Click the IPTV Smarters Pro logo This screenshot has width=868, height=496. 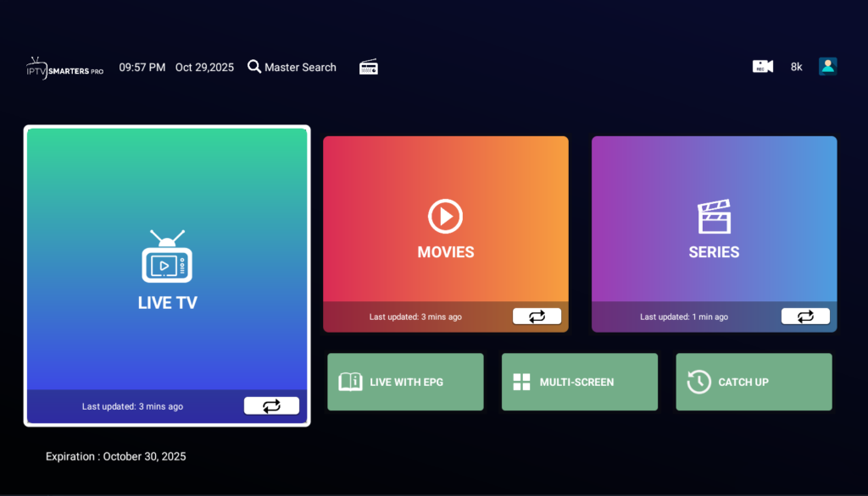coord(64,69)
